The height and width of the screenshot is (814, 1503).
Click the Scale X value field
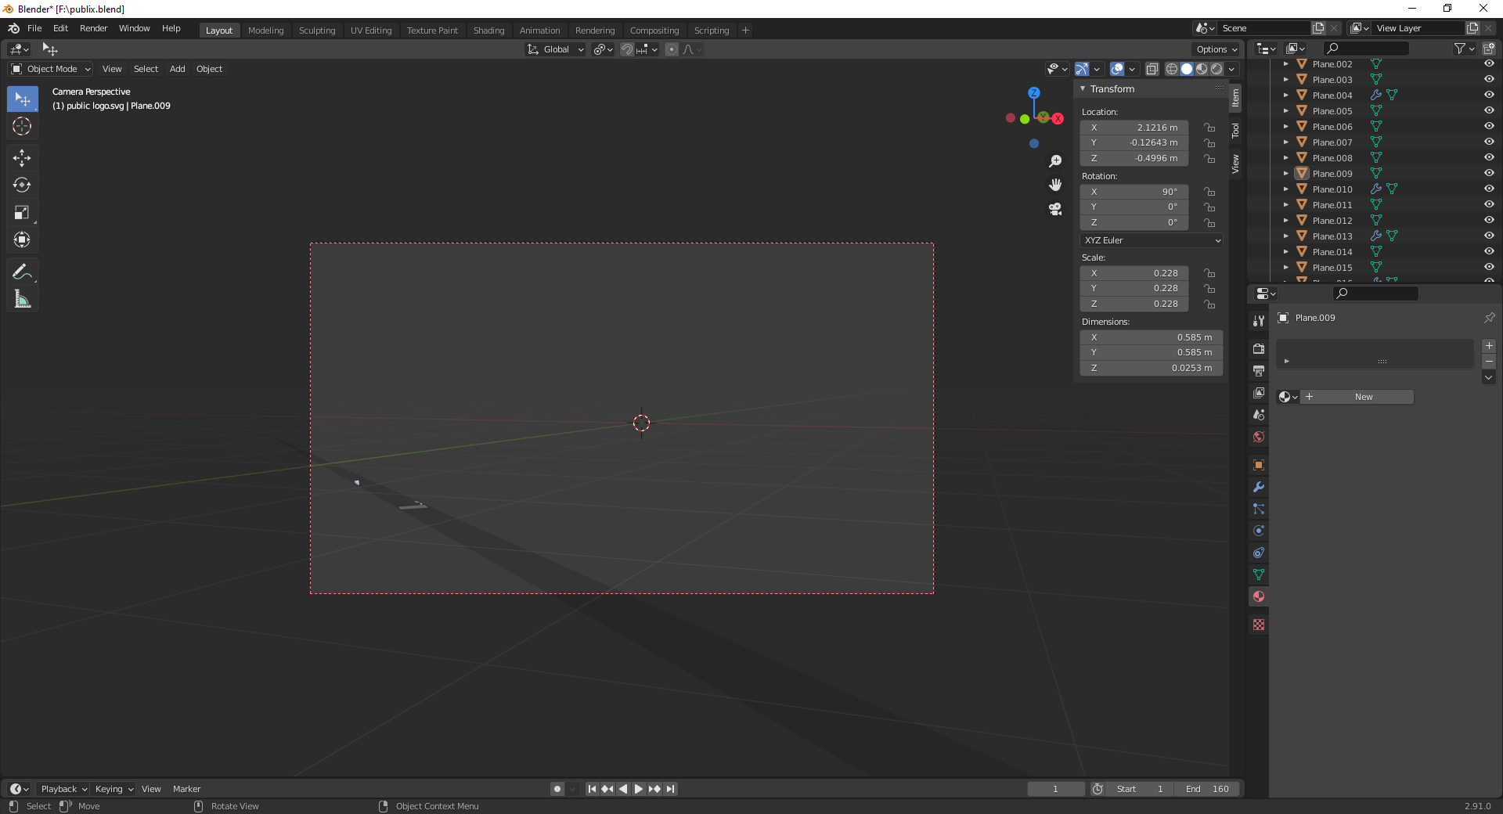(1134, 273)
